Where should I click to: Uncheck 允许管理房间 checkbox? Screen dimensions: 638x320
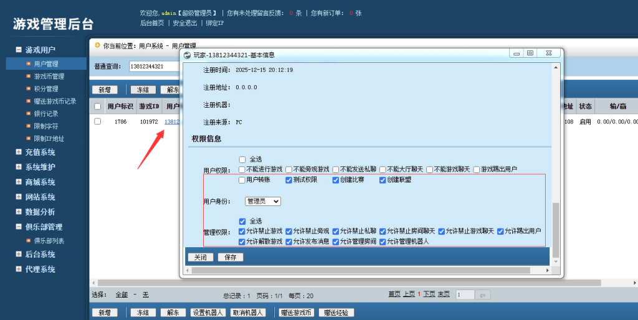coord(336,242)
